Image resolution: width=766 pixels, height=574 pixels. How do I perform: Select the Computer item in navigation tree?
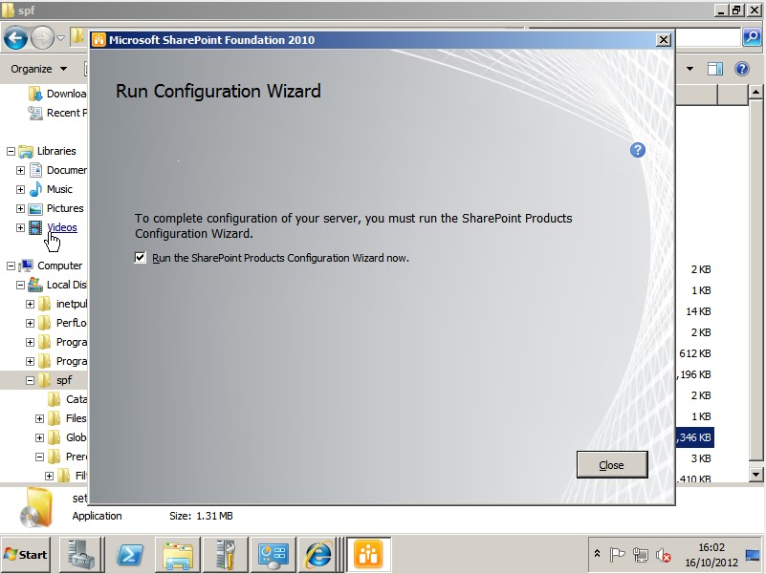click(x=59, y=266)
